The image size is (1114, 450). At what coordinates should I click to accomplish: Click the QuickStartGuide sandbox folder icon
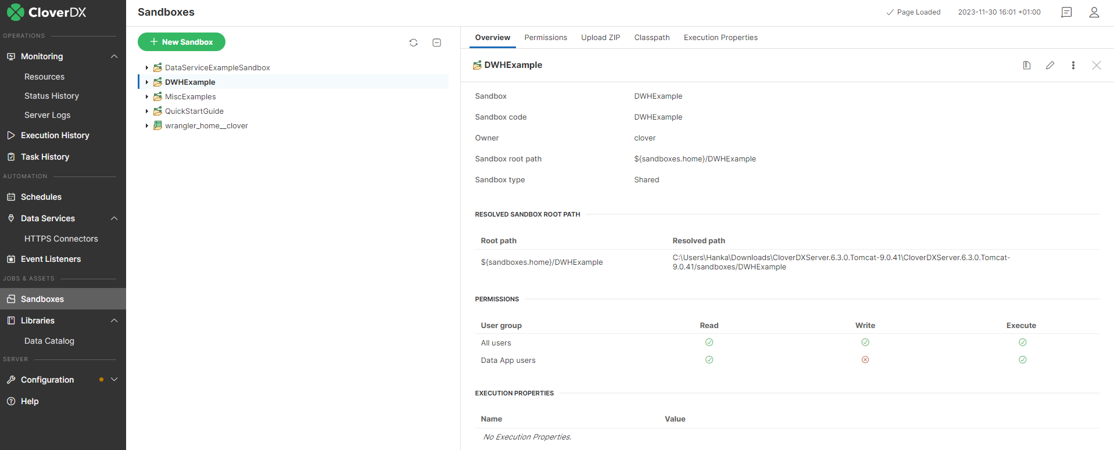[x=157, y=111]
